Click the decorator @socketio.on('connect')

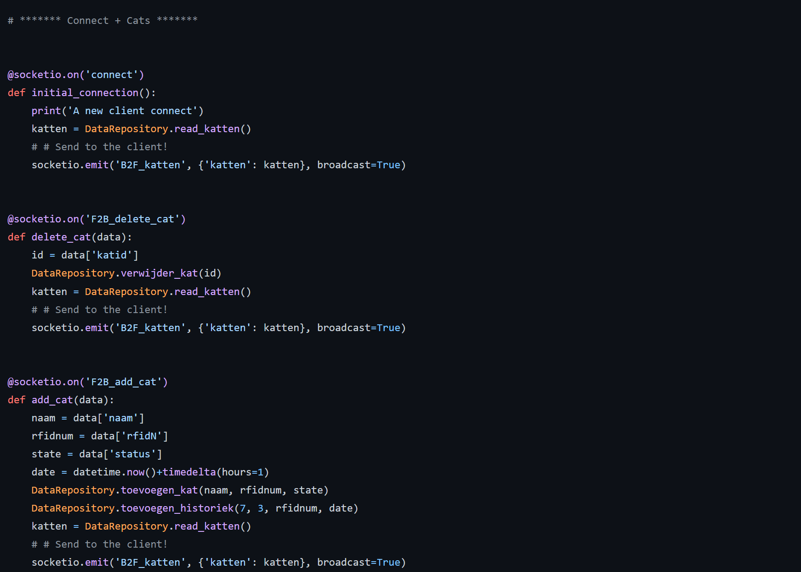click(76, 74)
